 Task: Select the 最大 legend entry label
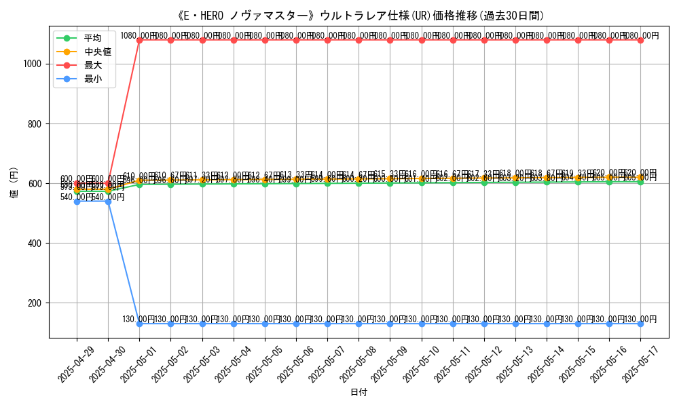[92, 65]
